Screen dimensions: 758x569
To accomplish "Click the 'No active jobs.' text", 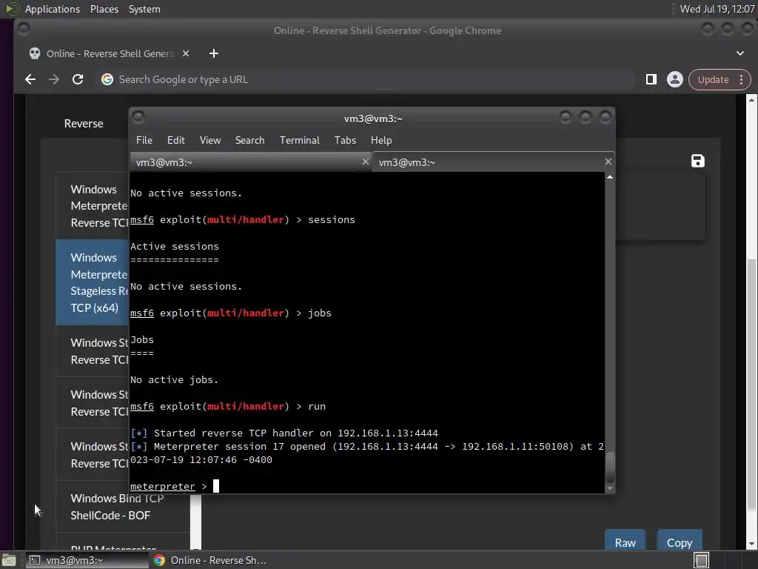I will point(175,380).
